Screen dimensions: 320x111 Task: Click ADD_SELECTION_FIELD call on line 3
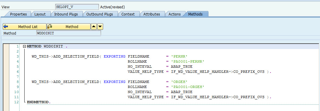tap(76, 56)
